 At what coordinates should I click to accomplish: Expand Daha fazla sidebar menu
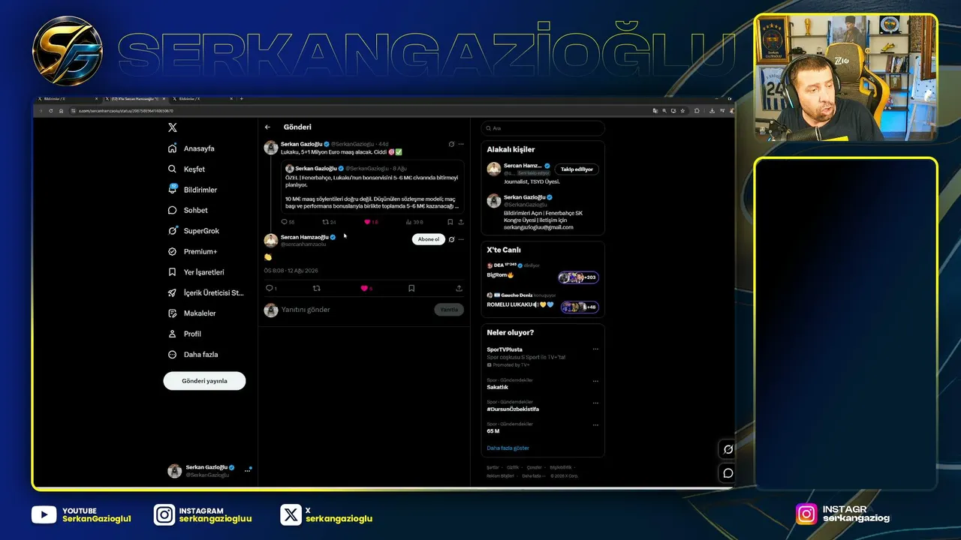click(x=194, y=354)
